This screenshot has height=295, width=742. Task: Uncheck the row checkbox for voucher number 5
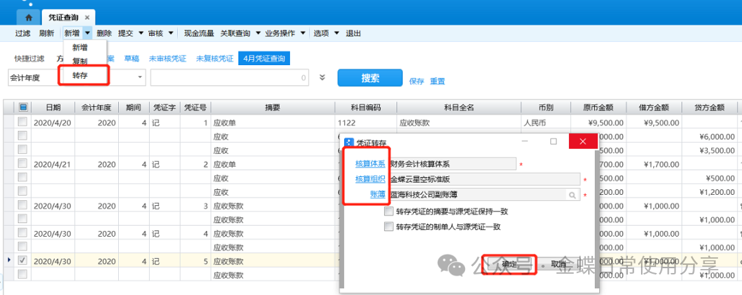coord(23,261)
